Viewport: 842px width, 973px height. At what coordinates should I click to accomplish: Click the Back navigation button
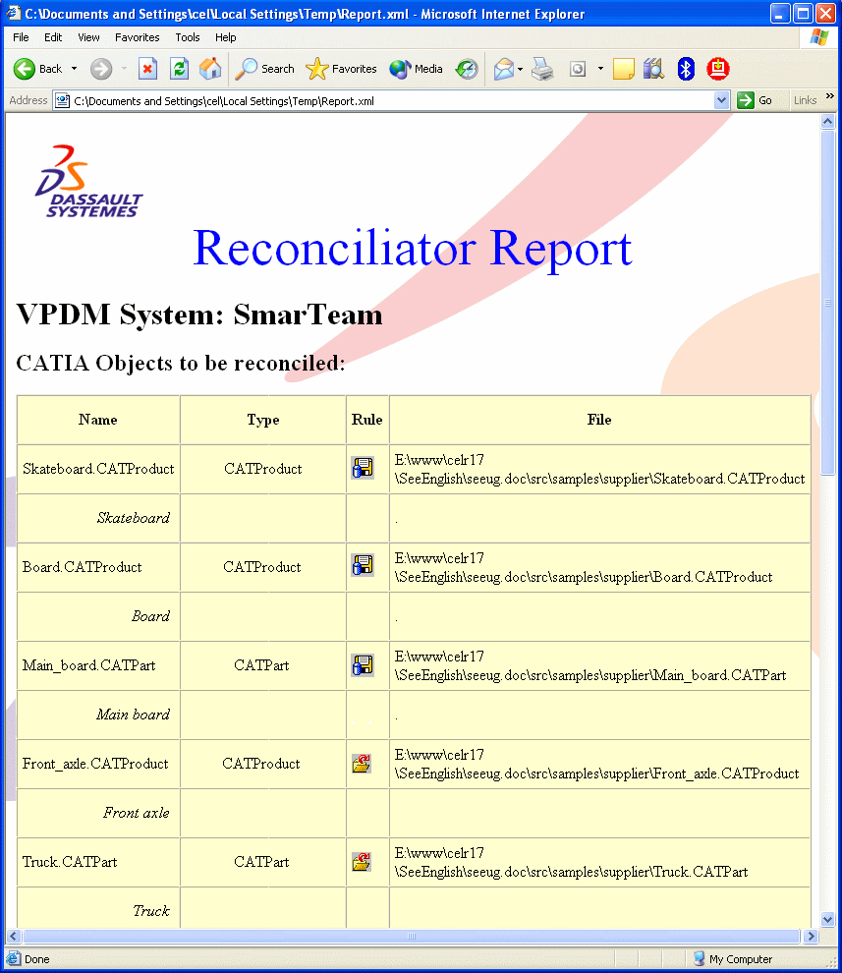[37, 69]
